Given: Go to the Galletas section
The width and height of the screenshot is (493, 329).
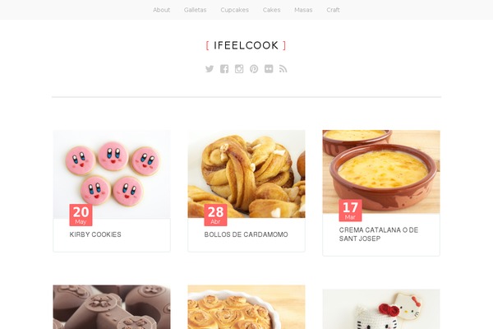Looking at the screenshot, I should coord(196,10).
